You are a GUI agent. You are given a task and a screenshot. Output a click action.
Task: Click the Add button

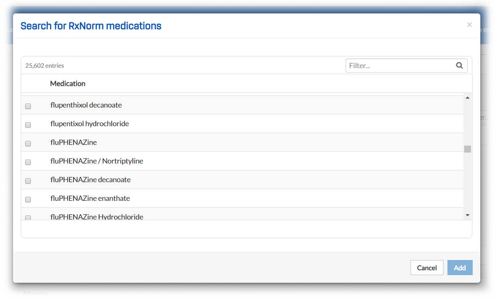click(x=460, y=268)
